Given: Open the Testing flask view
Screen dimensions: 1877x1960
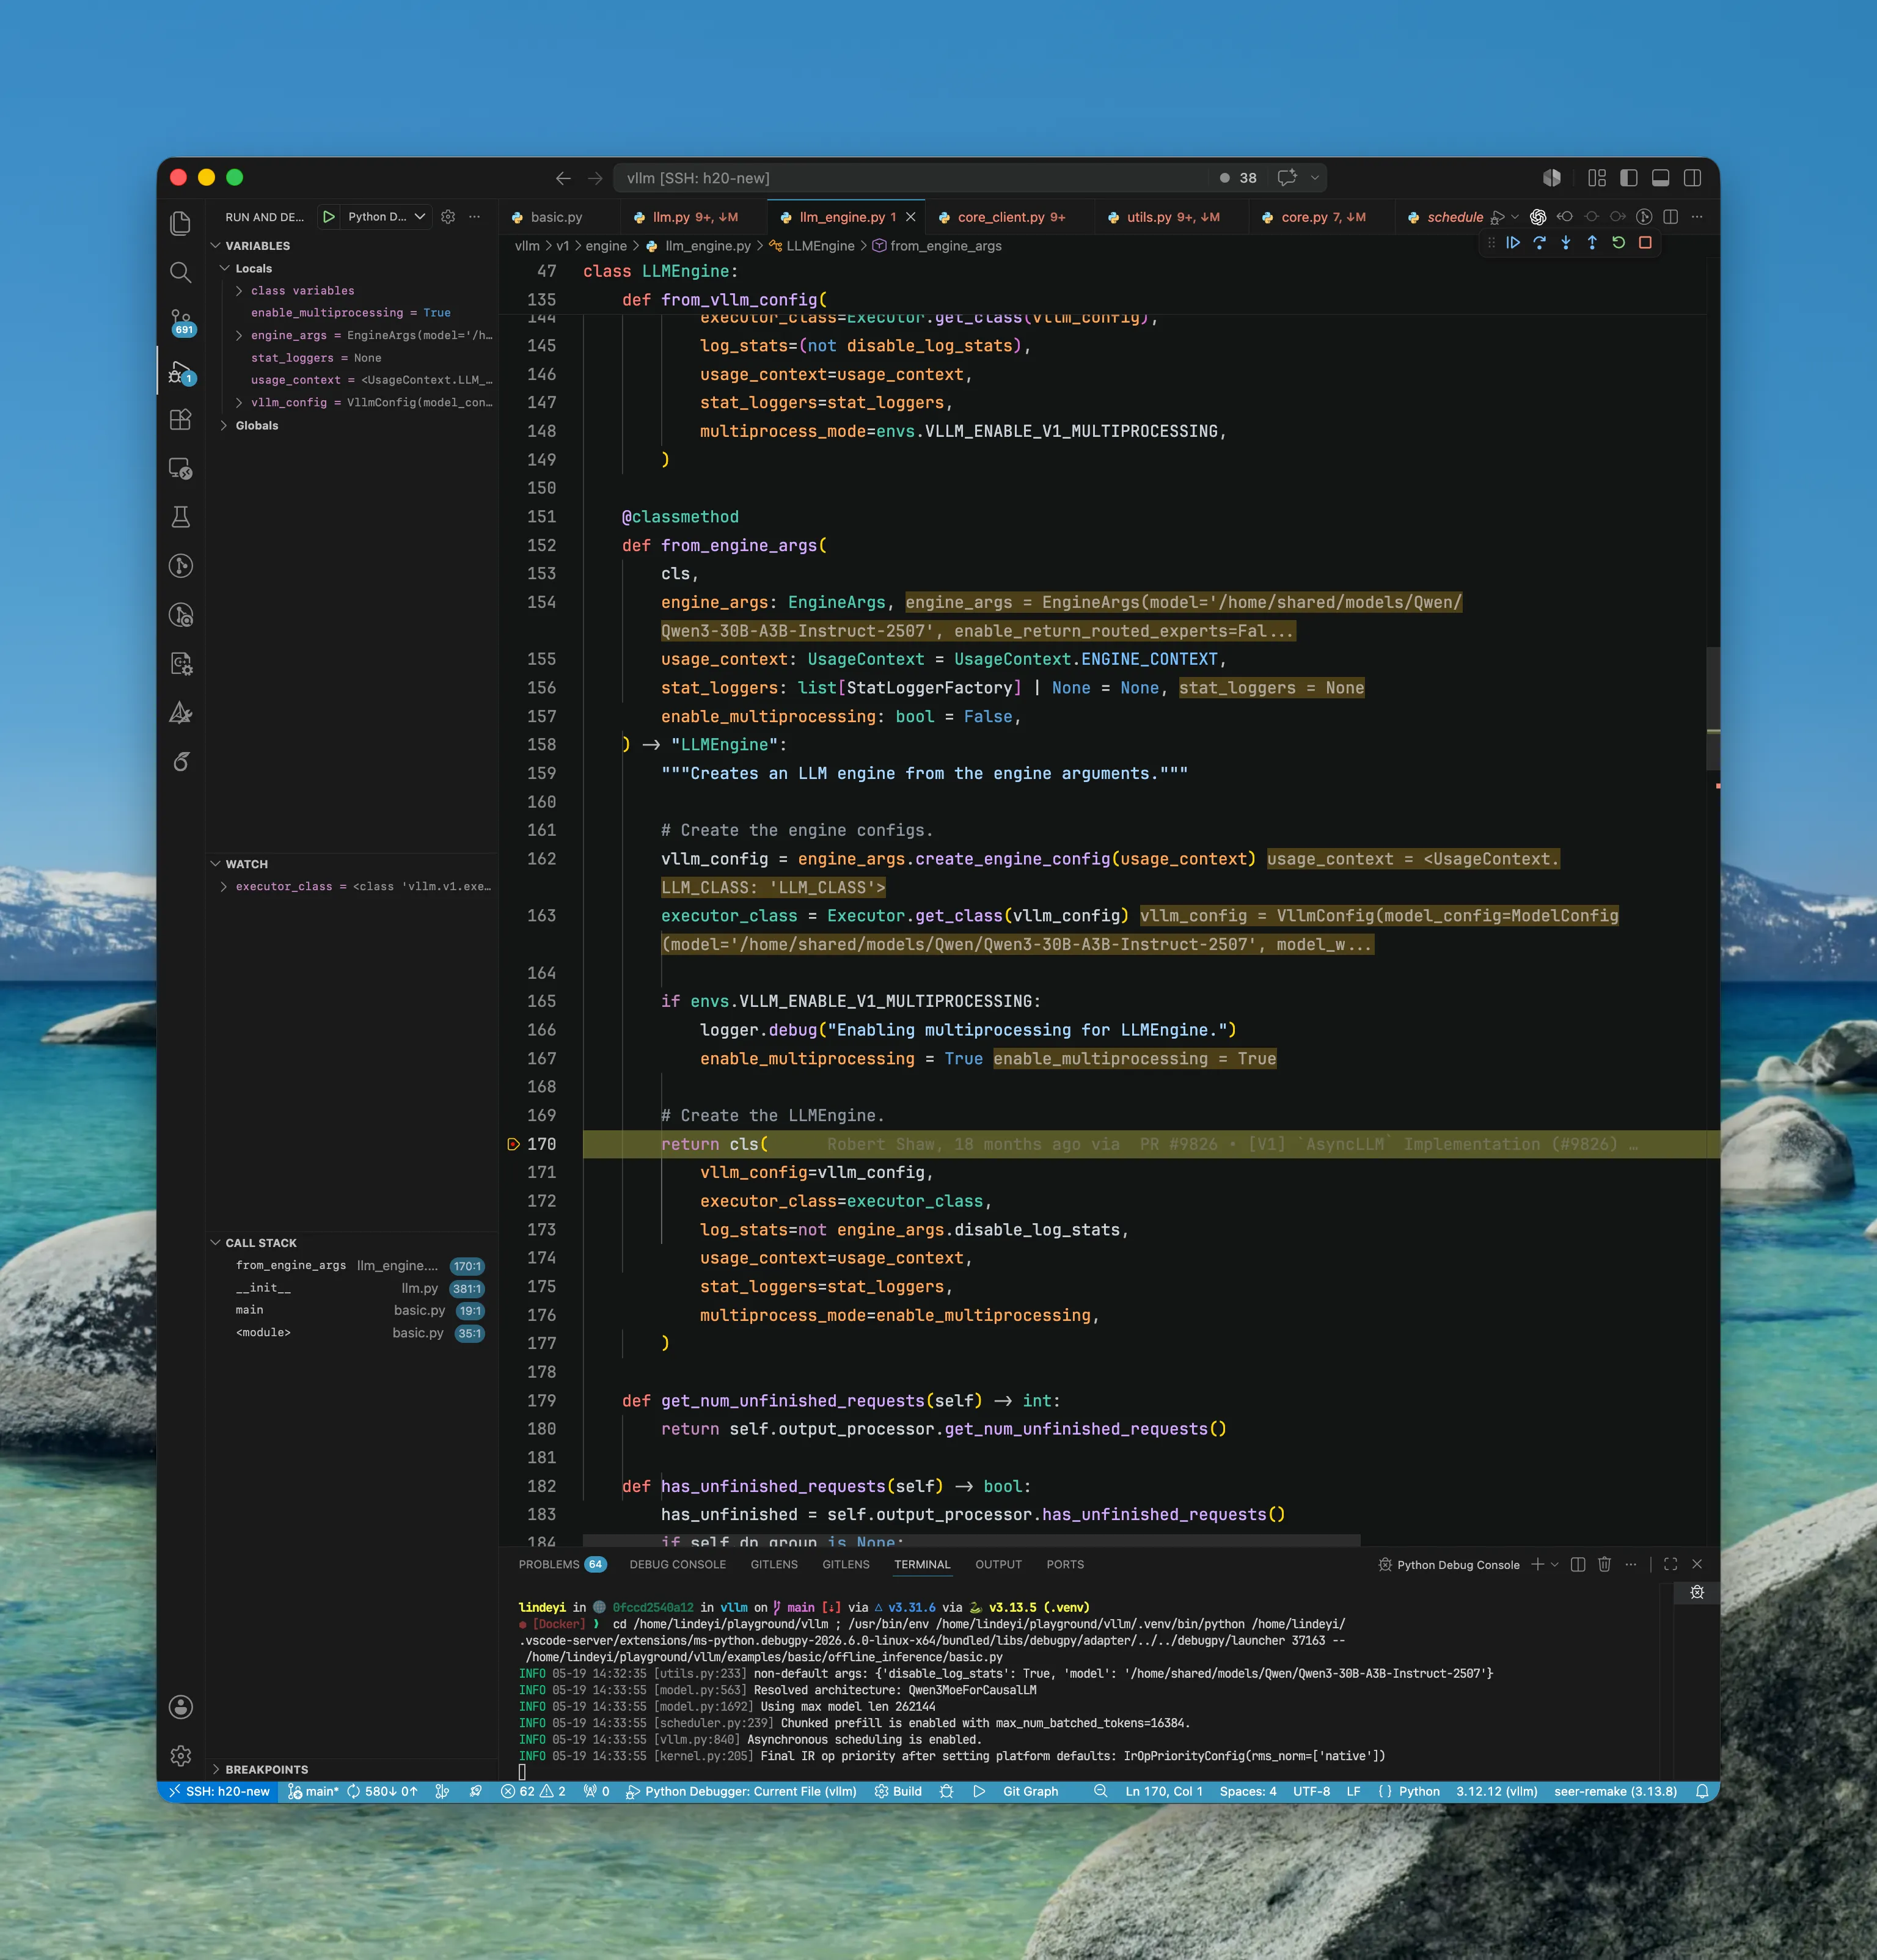Looking at the screenshot, I should (x=180, y=517).
